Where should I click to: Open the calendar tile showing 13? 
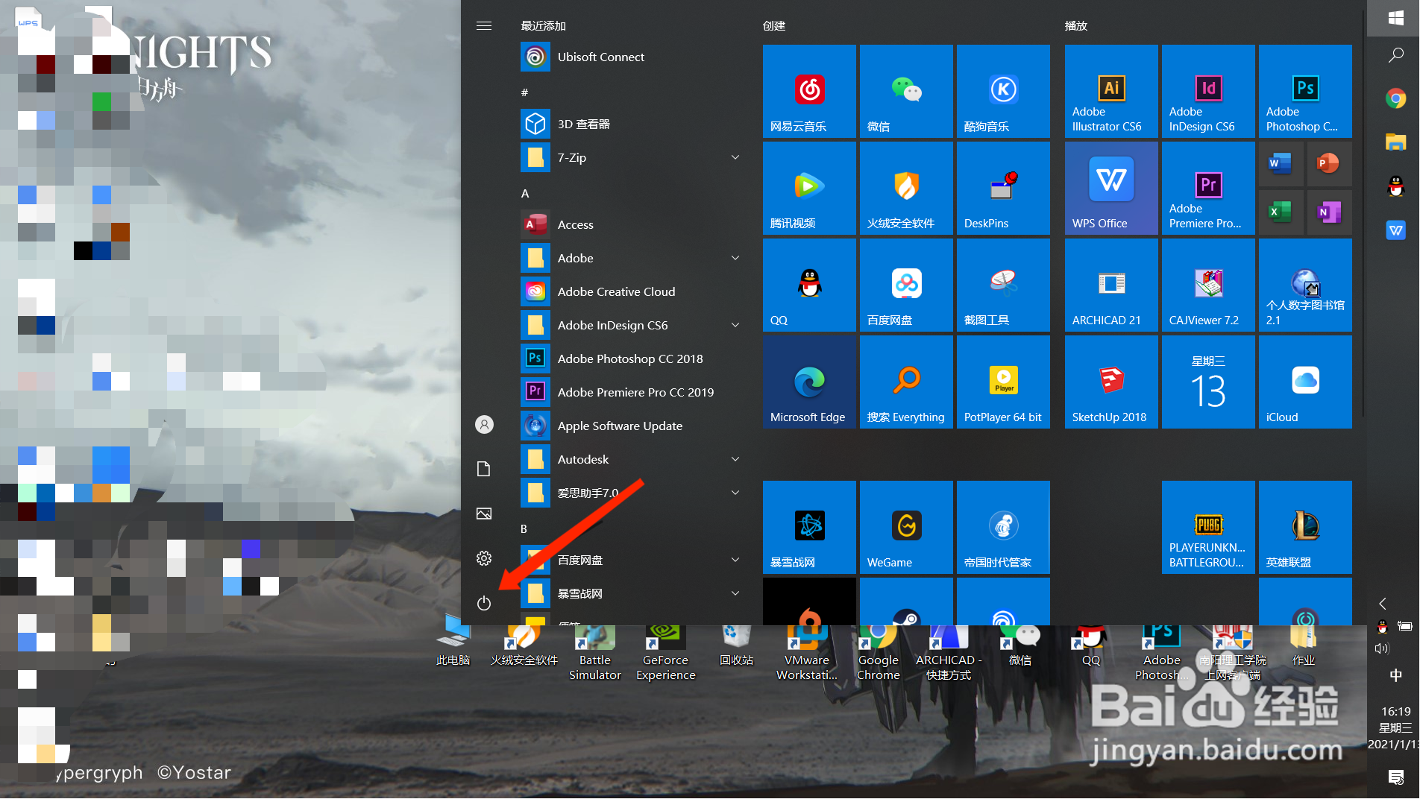[1208, 382]
